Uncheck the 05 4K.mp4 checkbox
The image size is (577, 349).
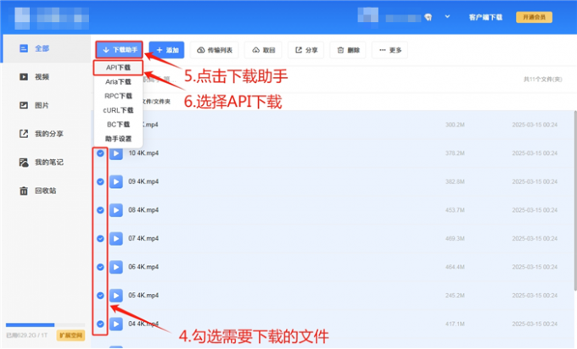click(100, 296)
